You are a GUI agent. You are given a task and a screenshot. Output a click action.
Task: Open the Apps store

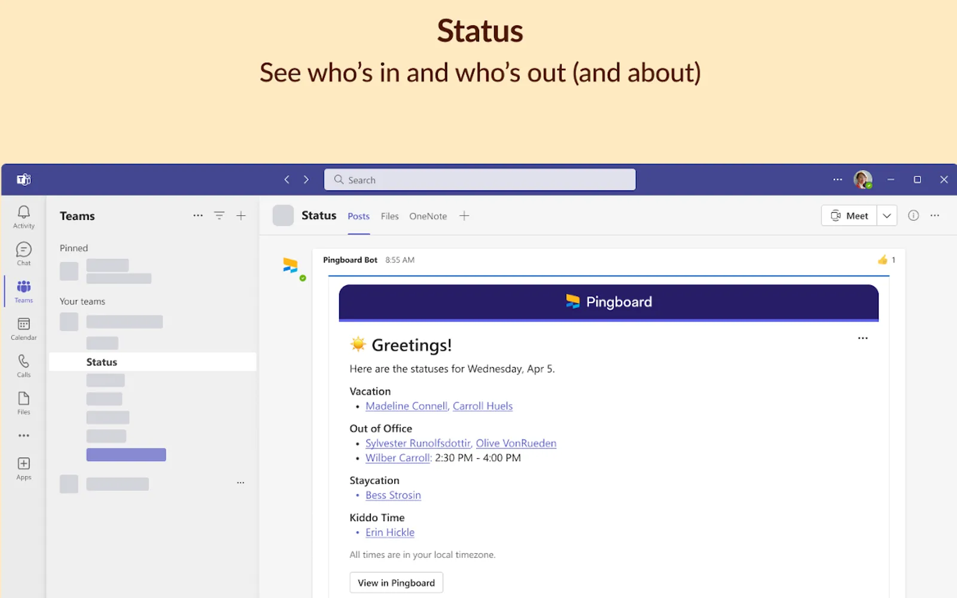click(23, 468)
